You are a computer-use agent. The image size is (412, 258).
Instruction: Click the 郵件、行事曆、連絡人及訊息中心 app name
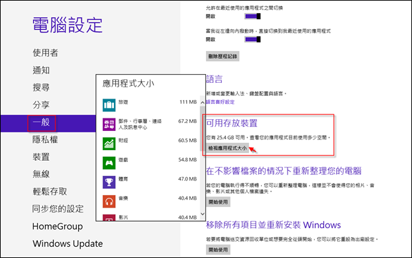point(140,124)
